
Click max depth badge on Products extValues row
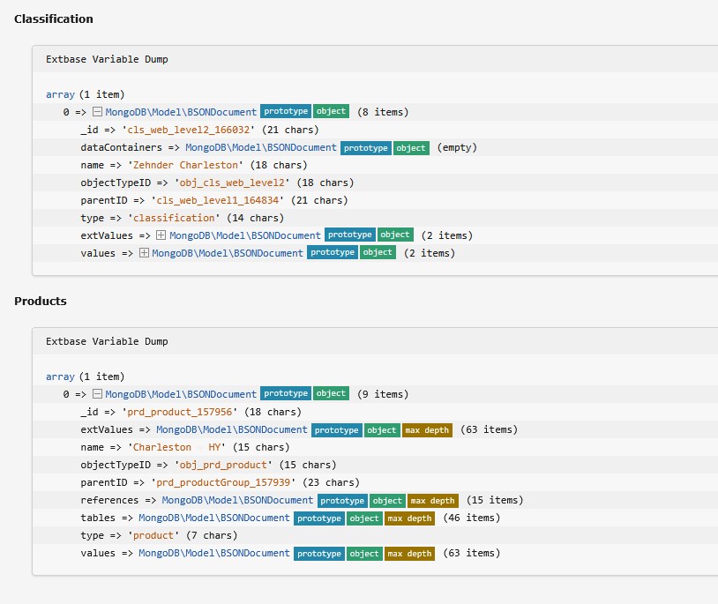[427, 430]
